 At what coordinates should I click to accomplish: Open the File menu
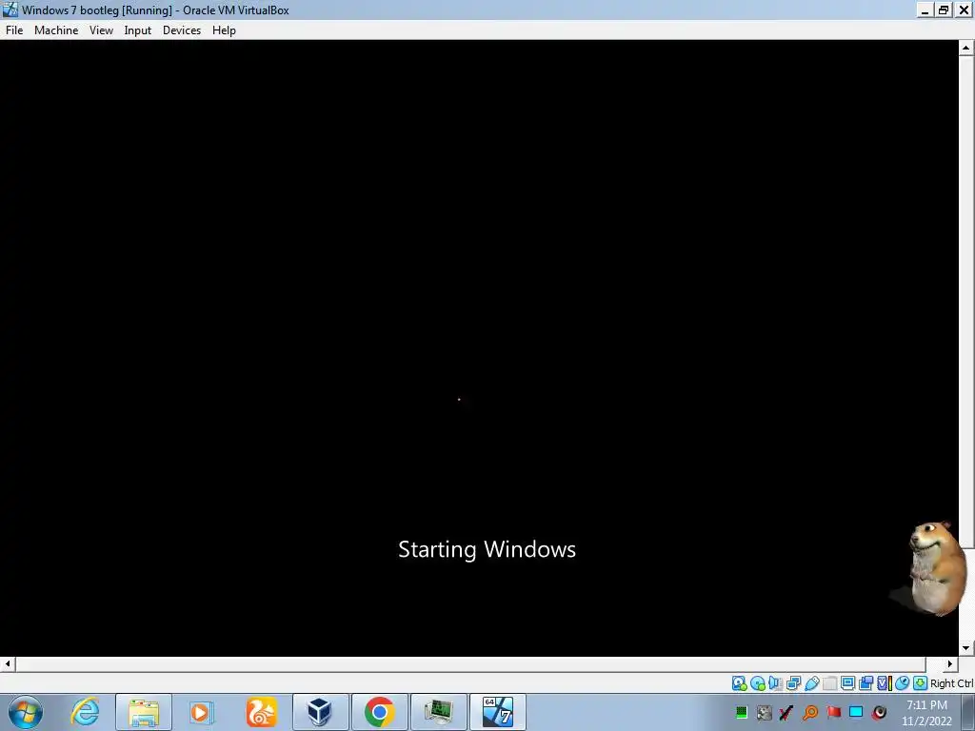(14, 30)
